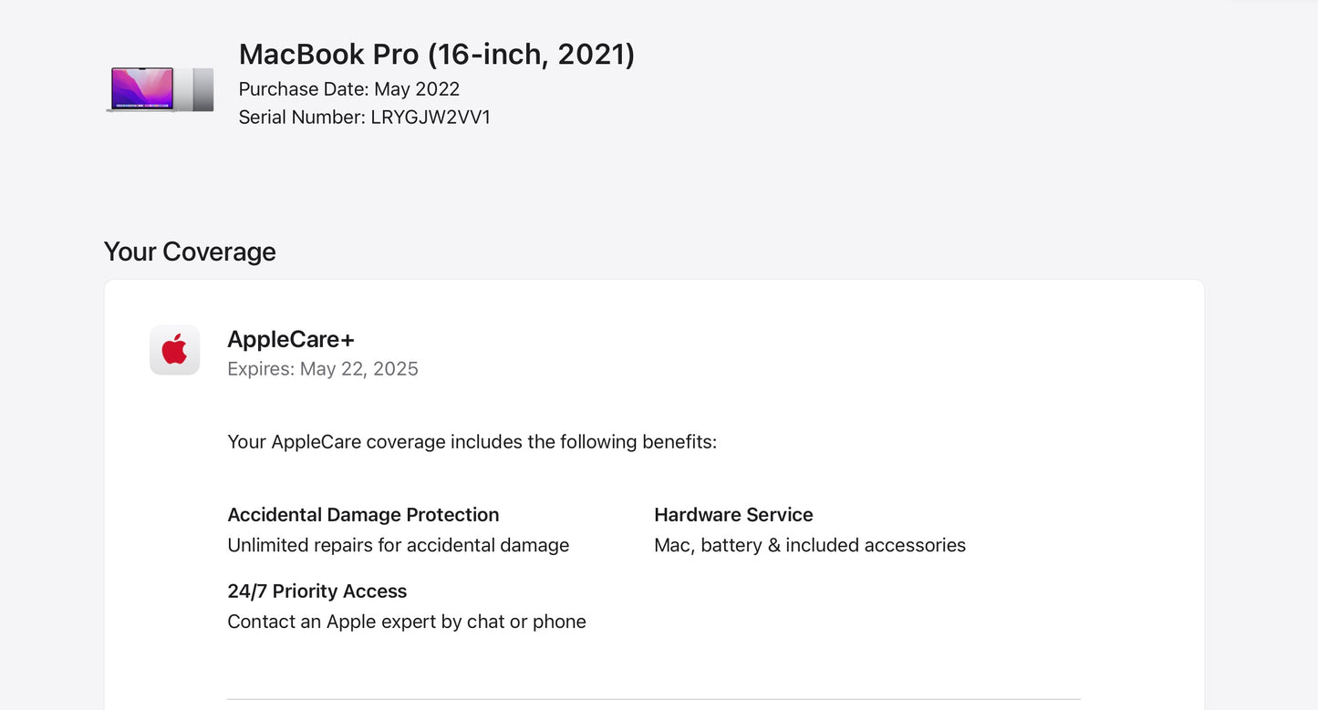
Task: Click the rounded AppleCare+ icon tile background
Action: click(174, 349)
